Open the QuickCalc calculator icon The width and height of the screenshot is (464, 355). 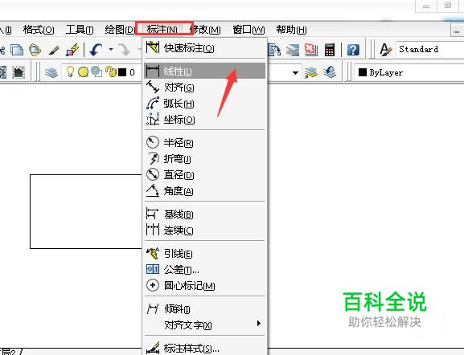tap(330, 50)
